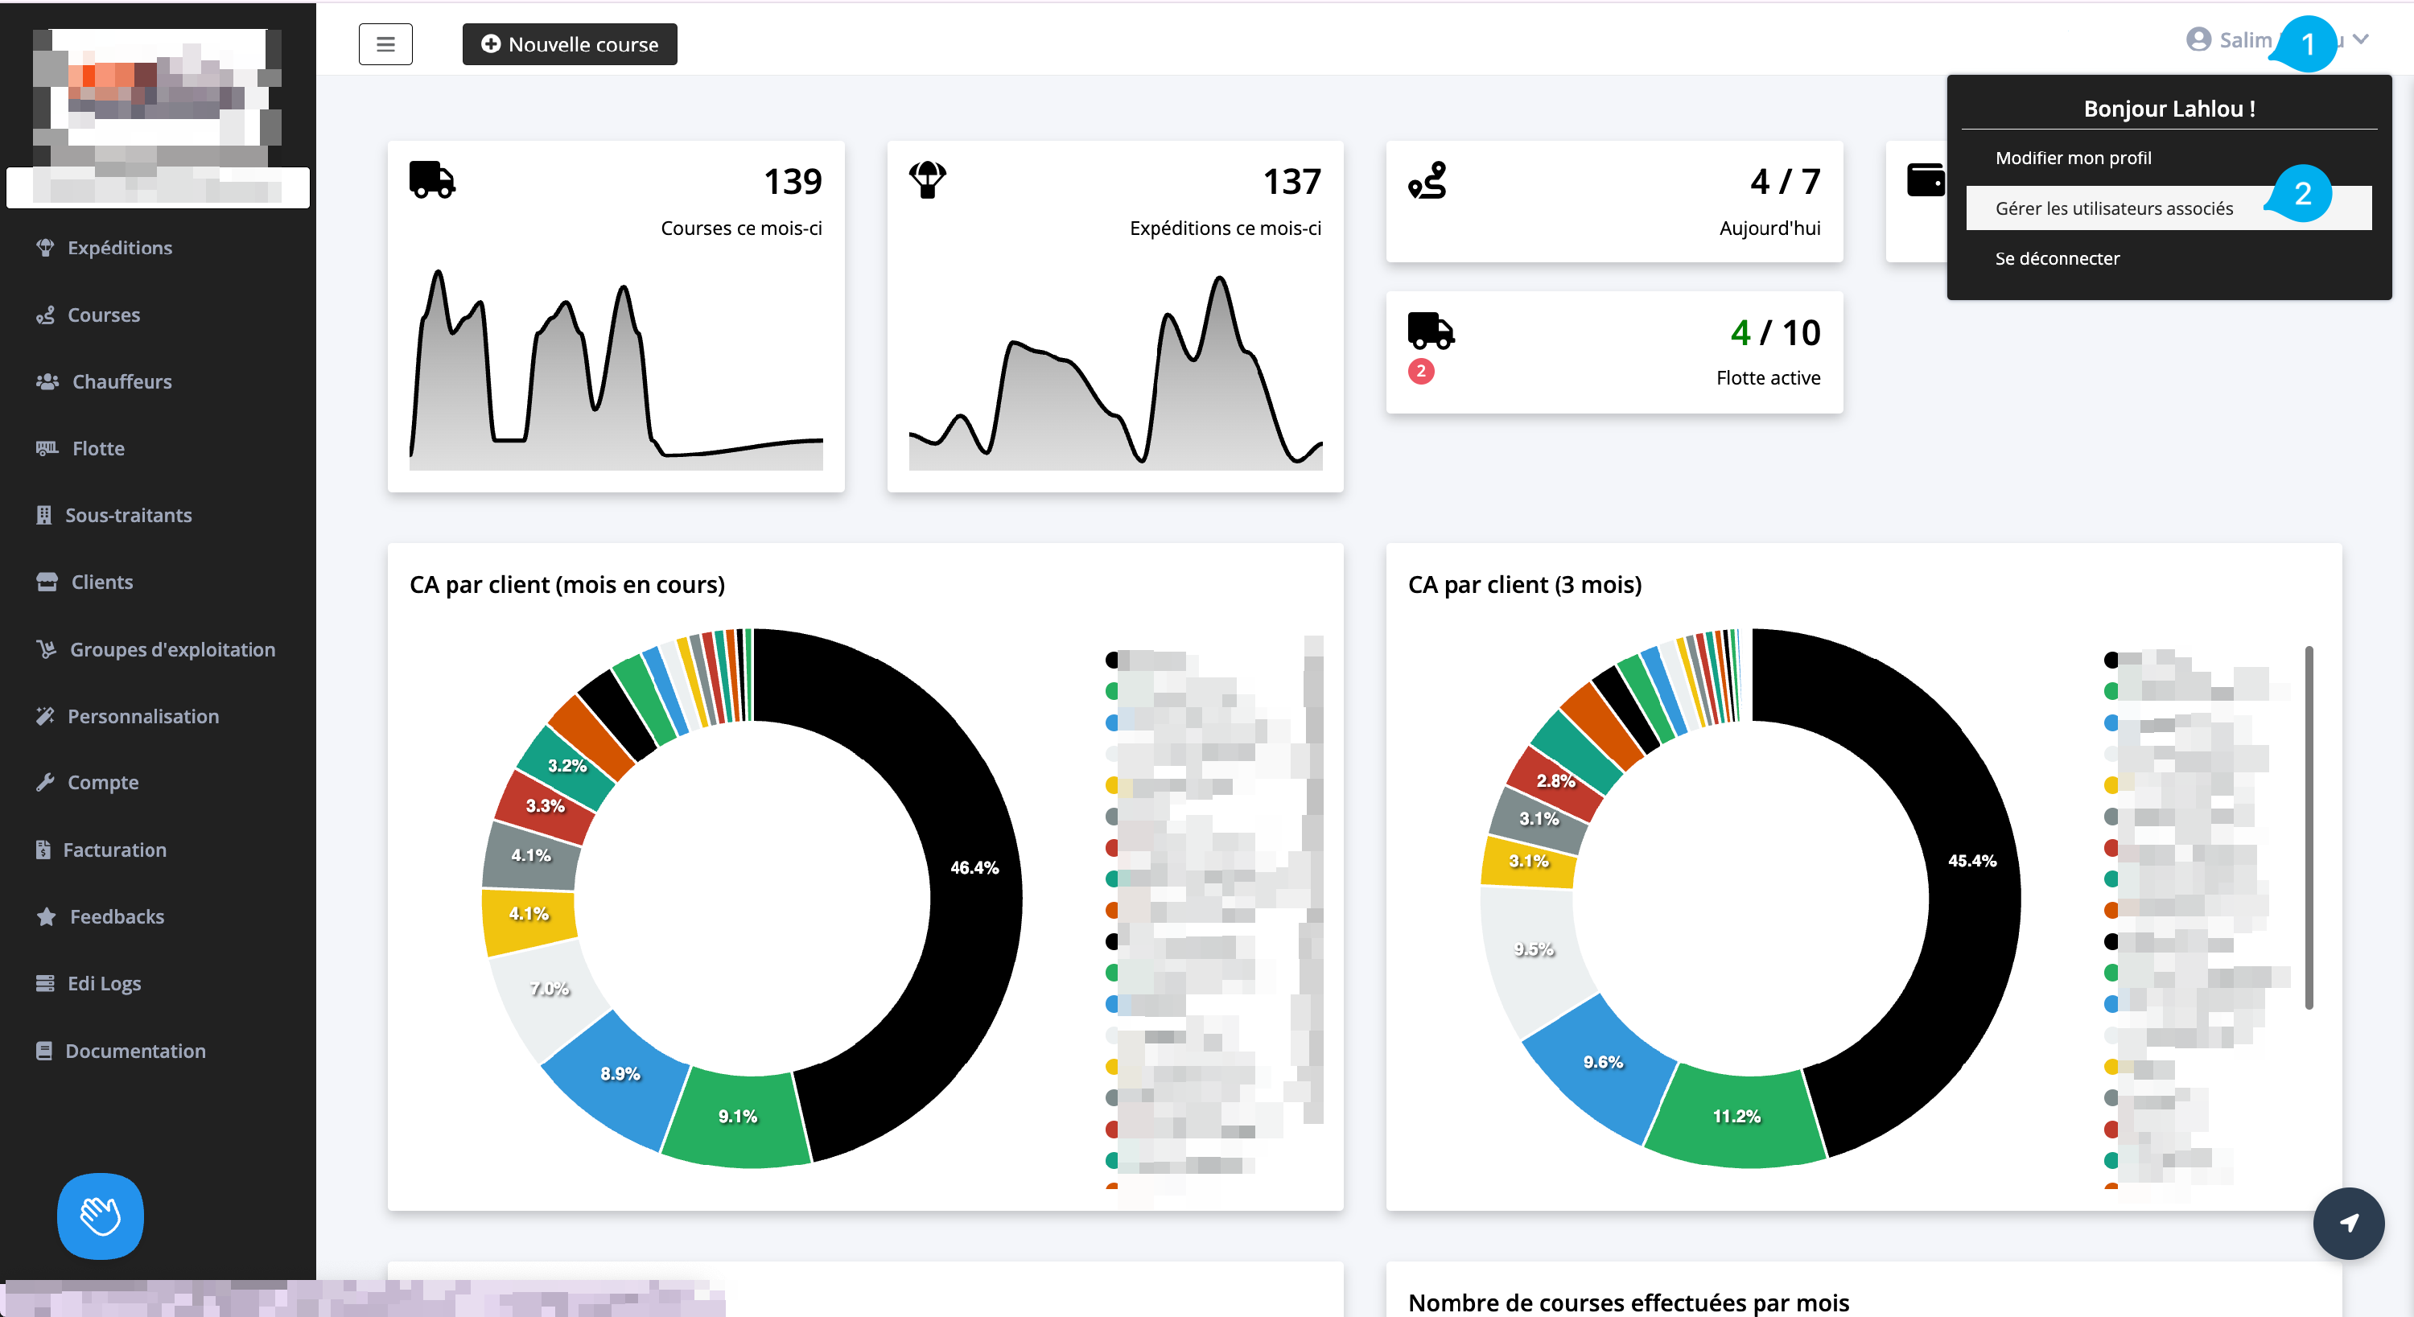The image size is (2414, 1317).
Task: Click the truck icon in Flotte active card
Action: coord(1430,331)
